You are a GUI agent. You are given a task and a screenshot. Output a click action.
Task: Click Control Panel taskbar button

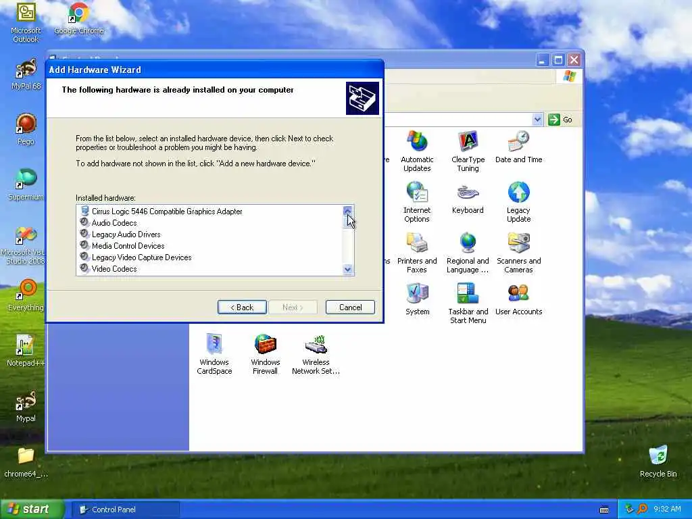[125, 510]
